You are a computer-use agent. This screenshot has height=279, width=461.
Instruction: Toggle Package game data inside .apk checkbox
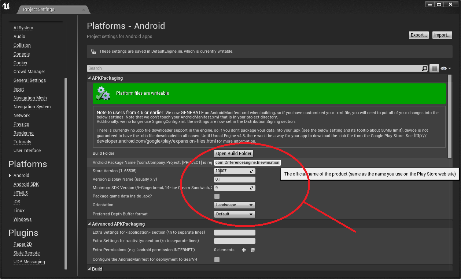pos(217,196)
